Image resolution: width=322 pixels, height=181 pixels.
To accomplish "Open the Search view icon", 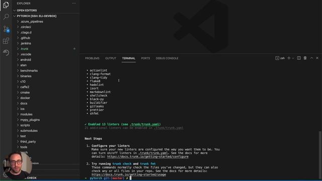I will [6, 17].
